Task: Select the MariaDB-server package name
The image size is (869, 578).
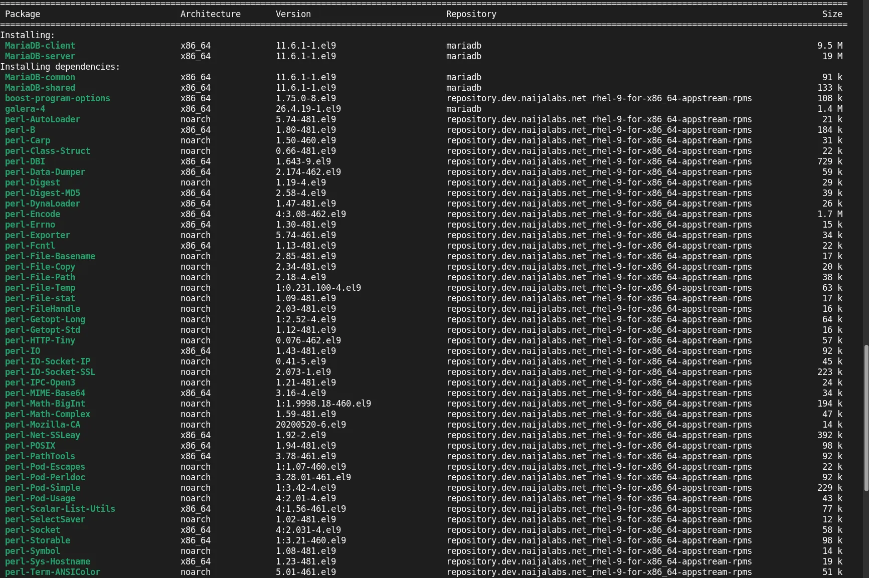Action: click(40, 56)
